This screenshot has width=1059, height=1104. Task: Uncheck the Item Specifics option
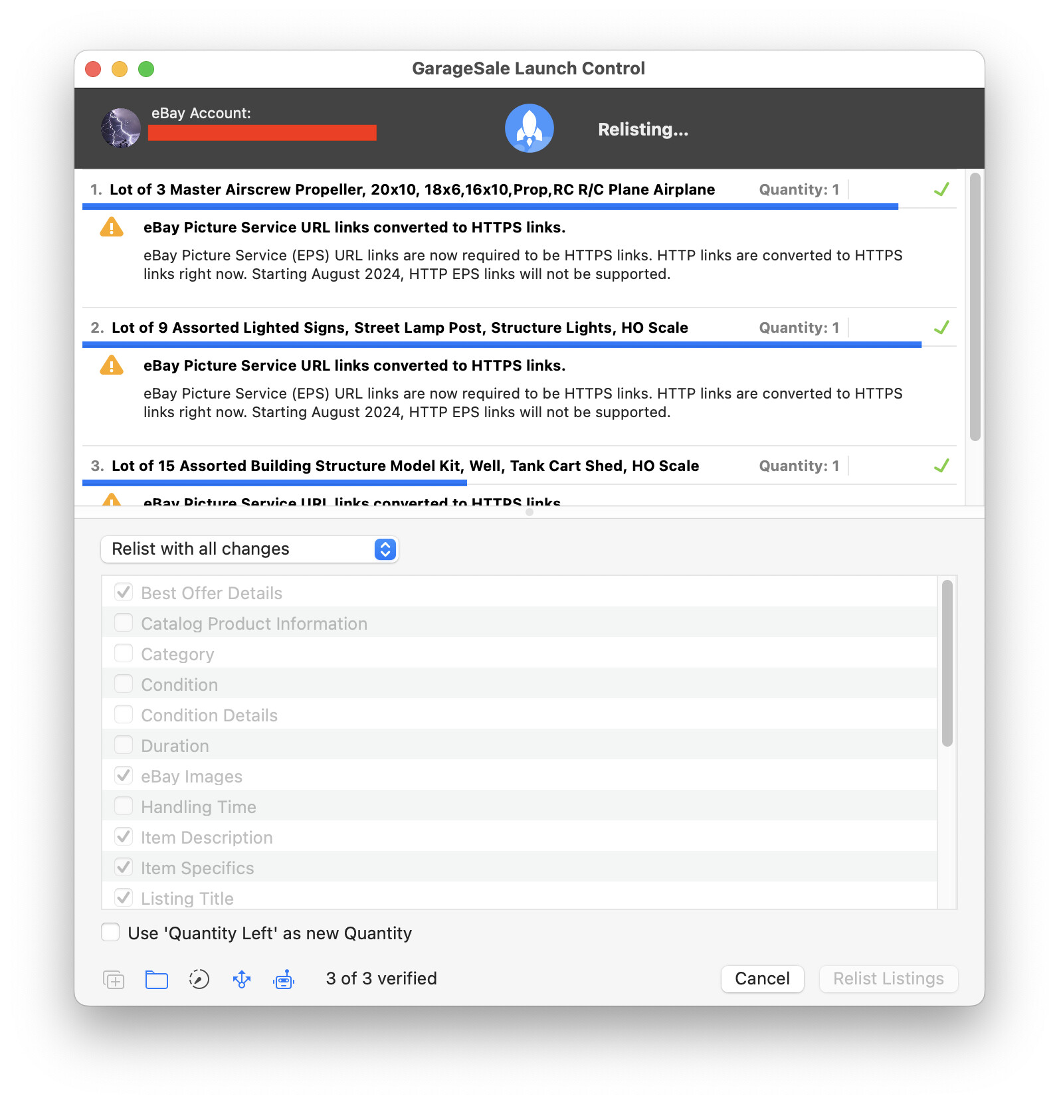124,867
